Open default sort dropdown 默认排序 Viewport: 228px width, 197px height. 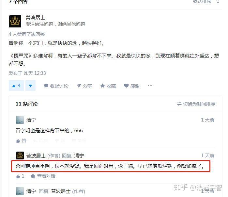pyautogui.click(x=206, y=2)
